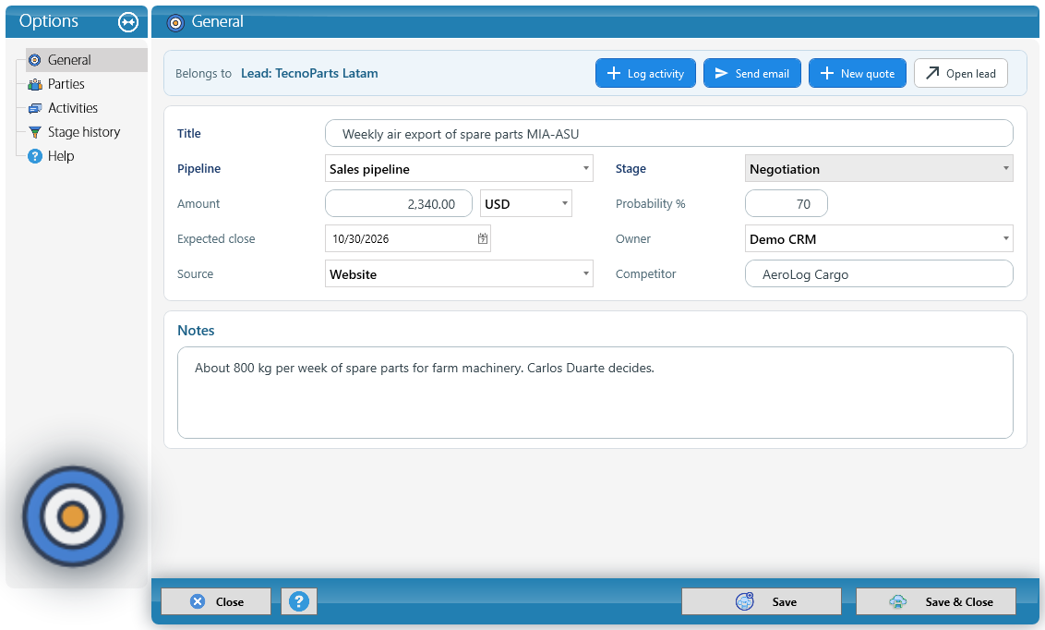Click inside the Notes text area

(595, 393)
